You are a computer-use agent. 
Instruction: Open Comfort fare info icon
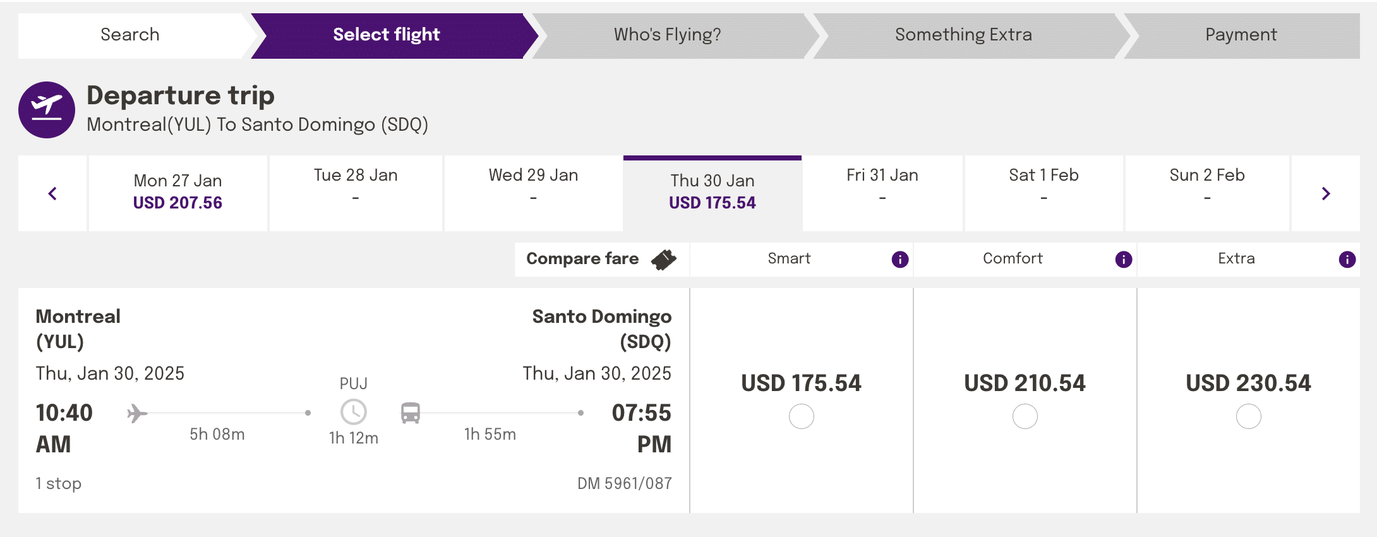click(1123, 259)
